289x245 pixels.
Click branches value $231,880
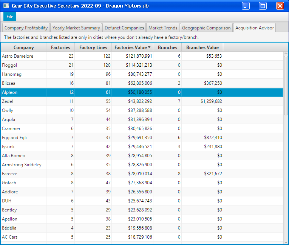[213, 146]
